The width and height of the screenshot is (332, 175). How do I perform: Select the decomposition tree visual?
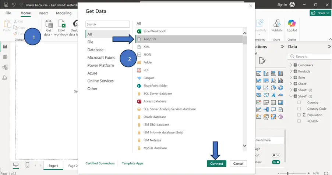coord(266,110)
